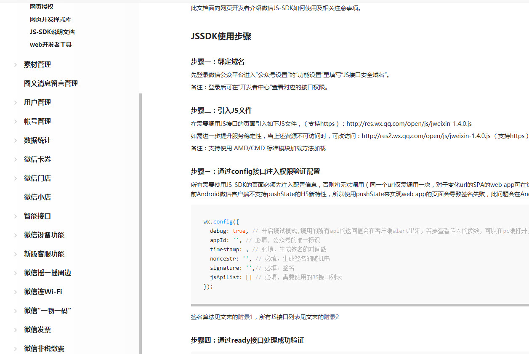Select 新版客服功能 section label
Screen dimensions: 529x354
pos(44,254)
